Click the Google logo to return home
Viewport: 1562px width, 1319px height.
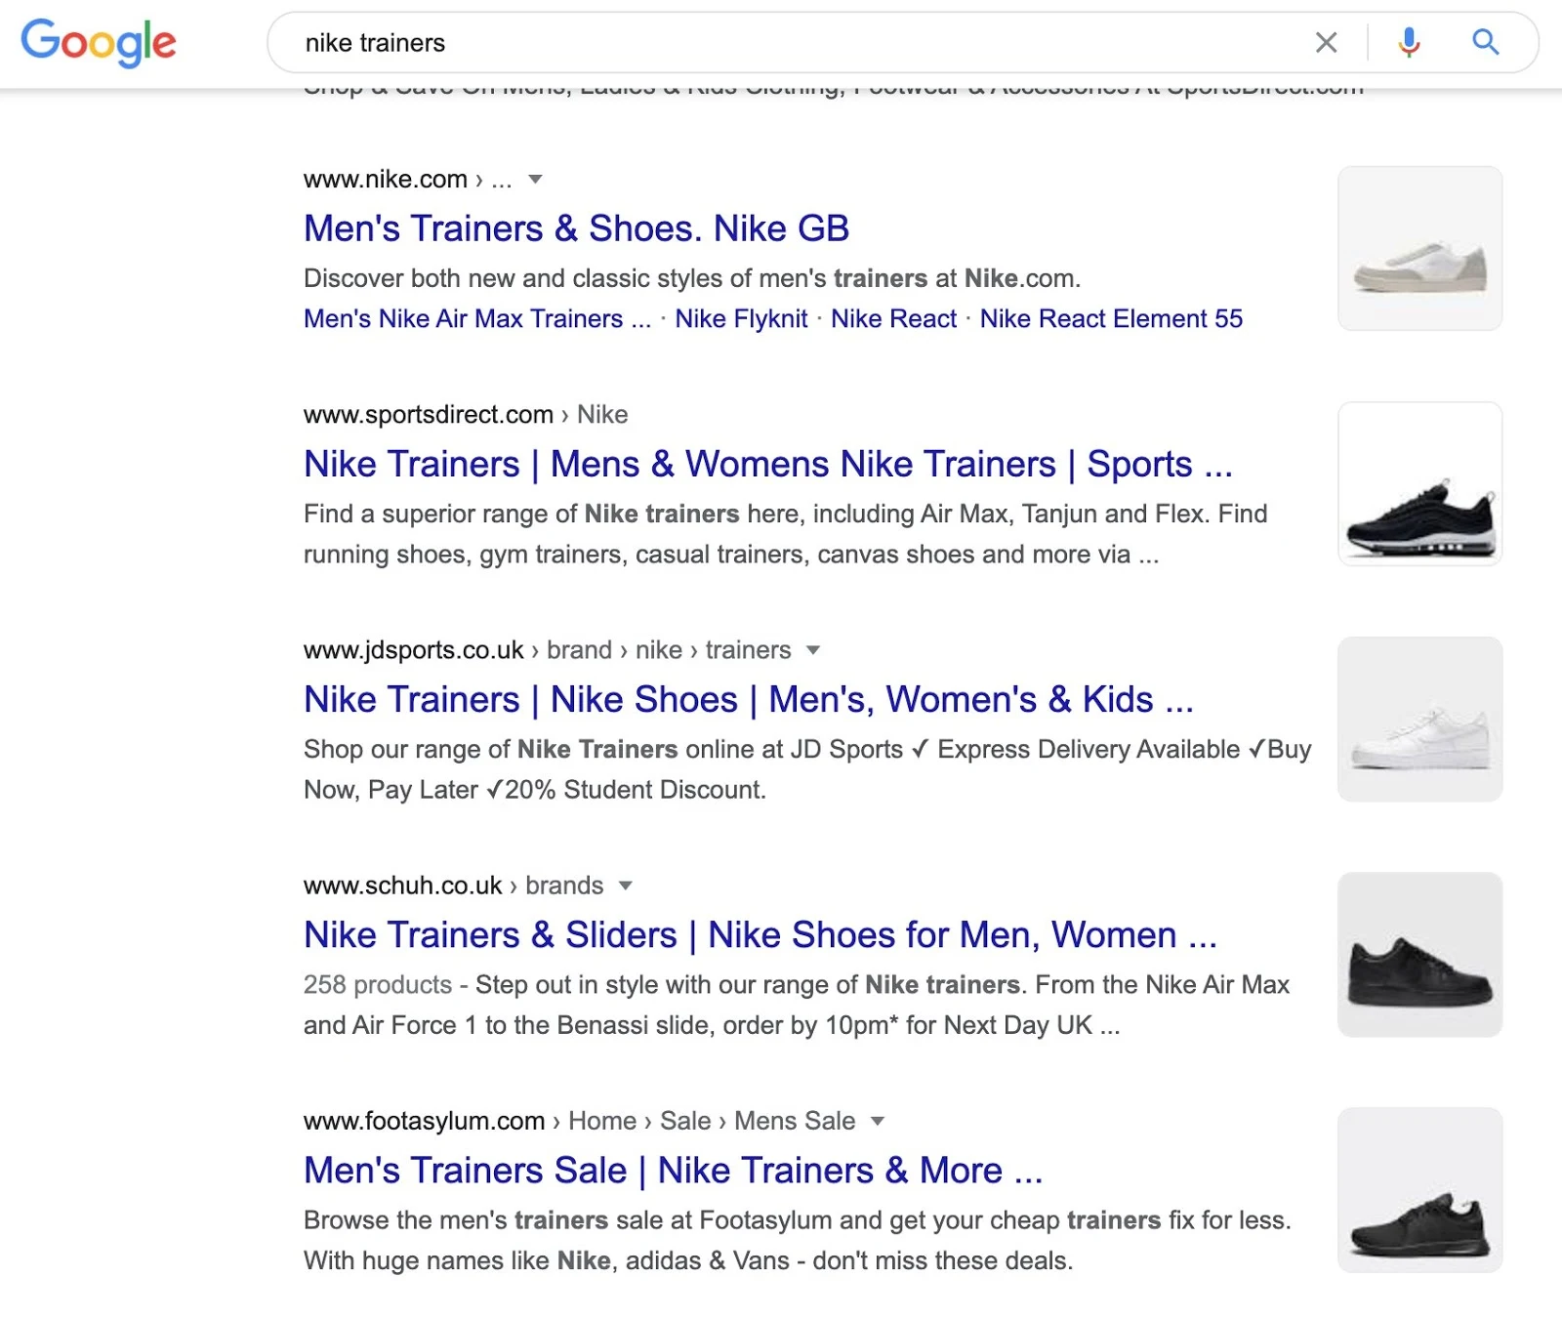98,42
